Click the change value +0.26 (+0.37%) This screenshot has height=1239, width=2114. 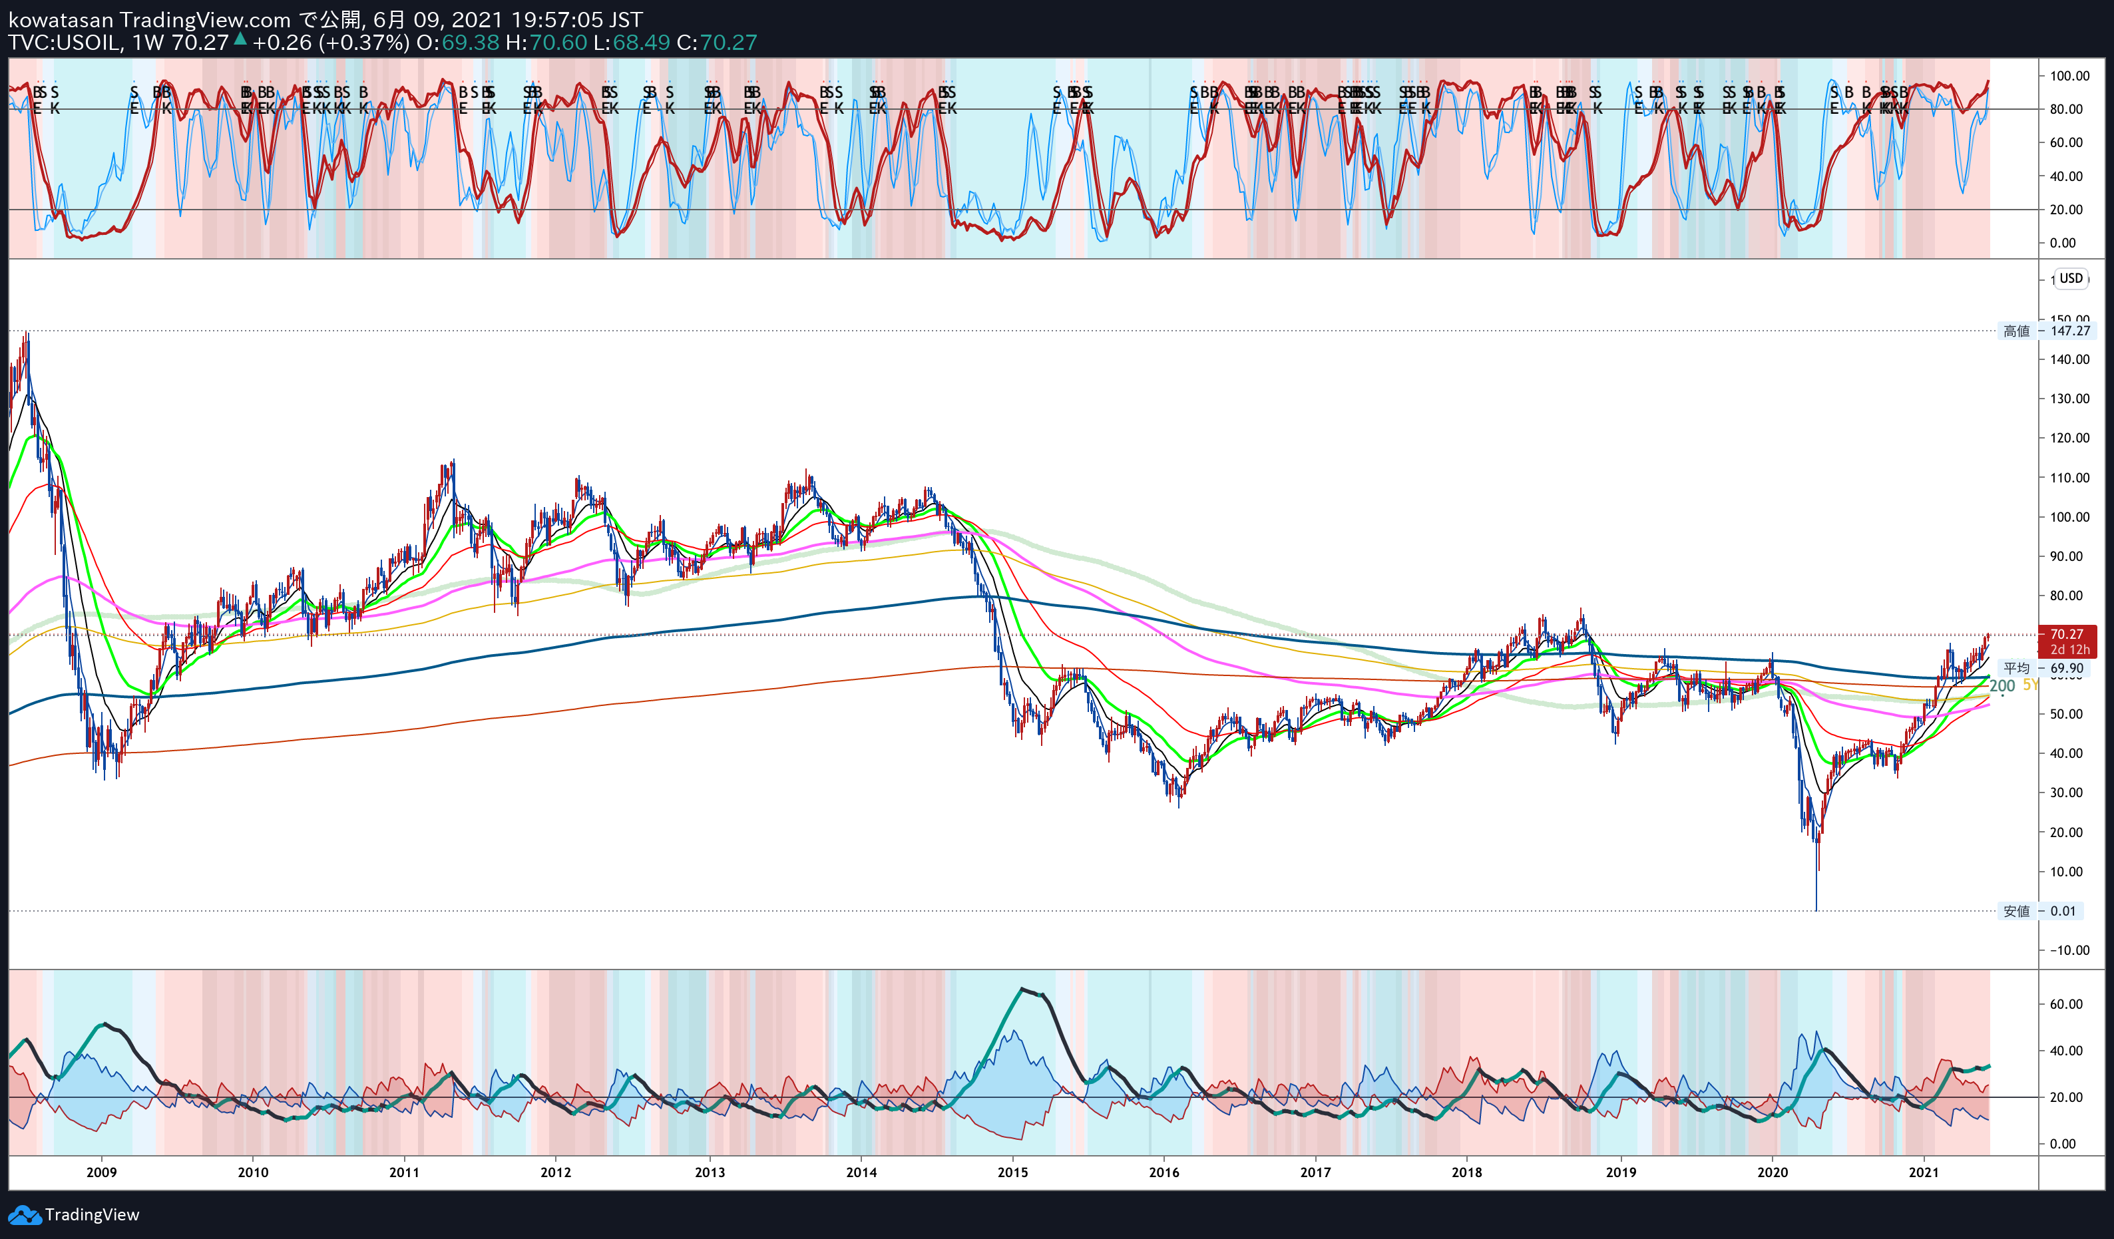[331, 43]
